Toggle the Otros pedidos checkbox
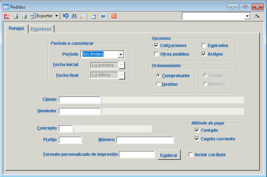The width and height of the screenshot is (267, 177). (157, 54)
